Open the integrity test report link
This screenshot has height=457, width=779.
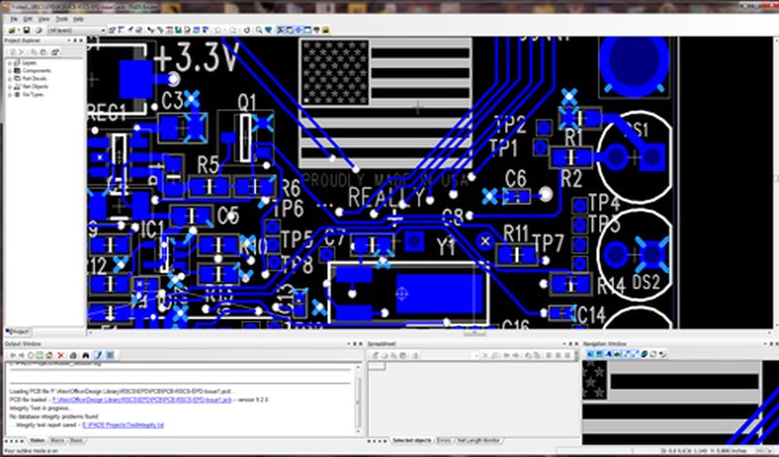[x=123, y=425]
